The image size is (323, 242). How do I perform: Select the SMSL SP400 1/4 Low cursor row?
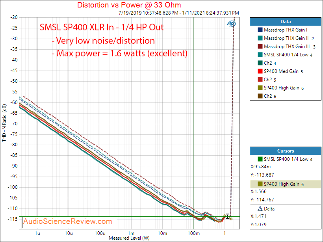point(286,159)
